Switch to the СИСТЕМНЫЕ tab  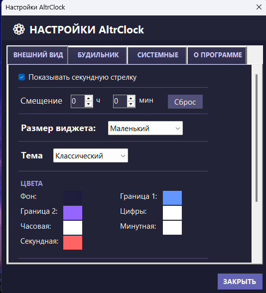[x=157, y=55]
